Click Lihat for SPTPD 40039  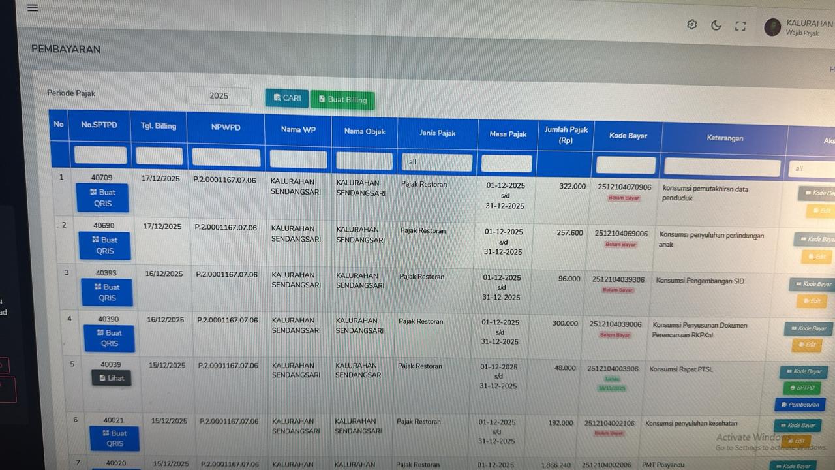click(x=112, y=378)
